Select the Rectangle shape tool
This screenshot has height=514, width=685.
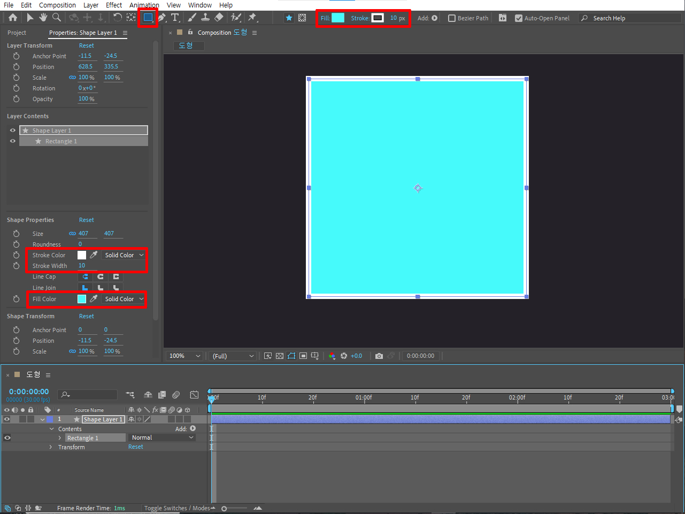point(148,18)
